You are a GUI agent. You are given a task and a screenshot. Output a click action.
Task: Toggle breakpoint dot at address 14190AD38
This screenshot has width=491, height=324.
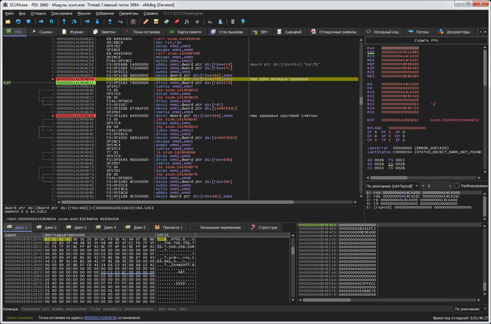[53, 116]
